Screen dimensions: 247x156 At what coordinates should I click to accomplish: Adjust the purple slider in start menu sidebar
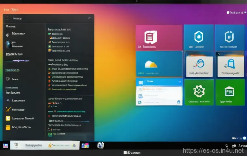[17, 60]
